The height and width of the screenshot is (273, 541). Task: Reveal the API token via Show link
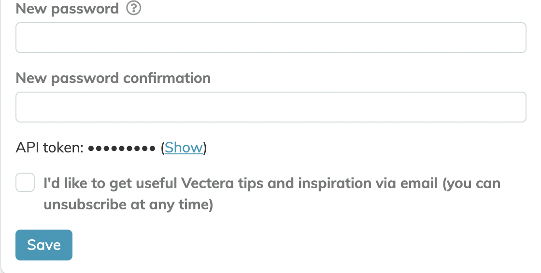184,148
